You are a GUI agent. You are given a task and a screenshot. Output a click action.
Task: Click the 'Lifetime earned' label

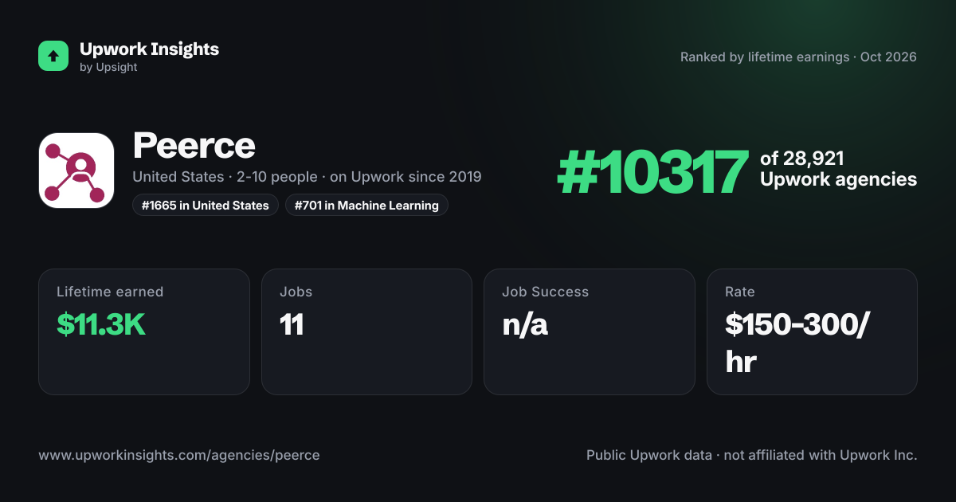[110, 292]
